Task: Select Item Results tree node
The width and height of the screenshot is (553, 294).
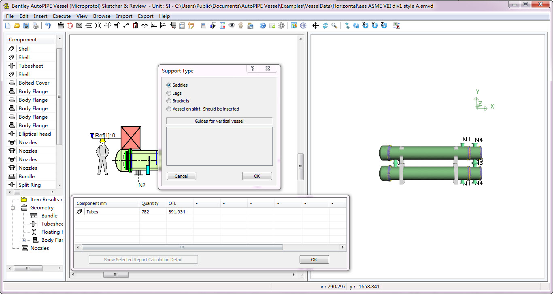Action: tap(46, 199)
